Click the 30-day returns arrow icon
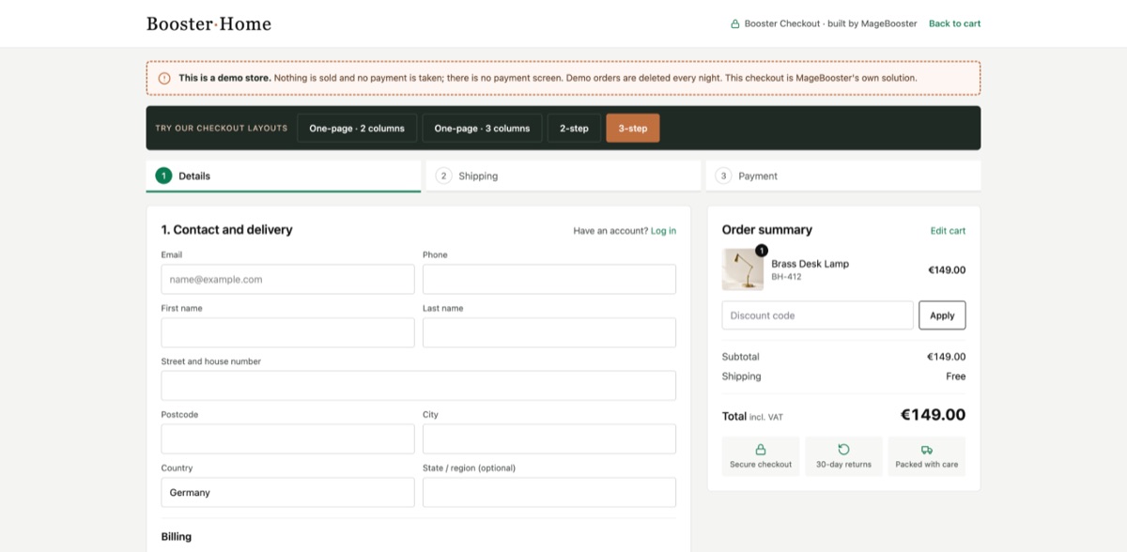The width and height of the screenshot is (1127, 552). coord(843,450)
